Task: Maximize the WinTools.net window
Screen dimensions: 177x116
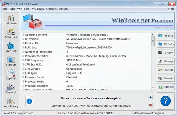Action: click(x=165, y=4)
